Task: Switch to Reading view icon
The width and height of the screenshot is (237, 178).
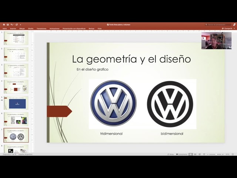Action: pos(200,154)
